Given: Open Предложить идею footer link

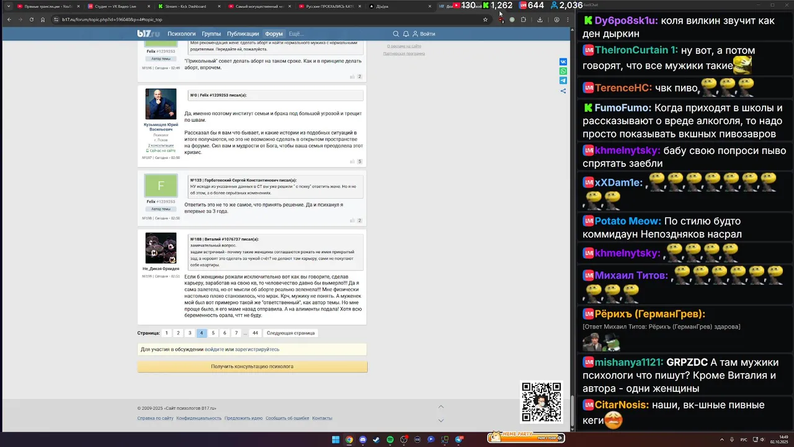Looking at the screenshot, I should pyautogui.click(x=244, y=418).
